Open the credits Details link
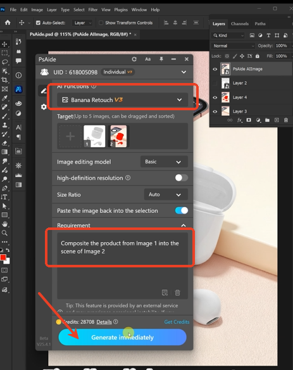The height and width of the screenshot is (370, 293). (x=104, y=322)
